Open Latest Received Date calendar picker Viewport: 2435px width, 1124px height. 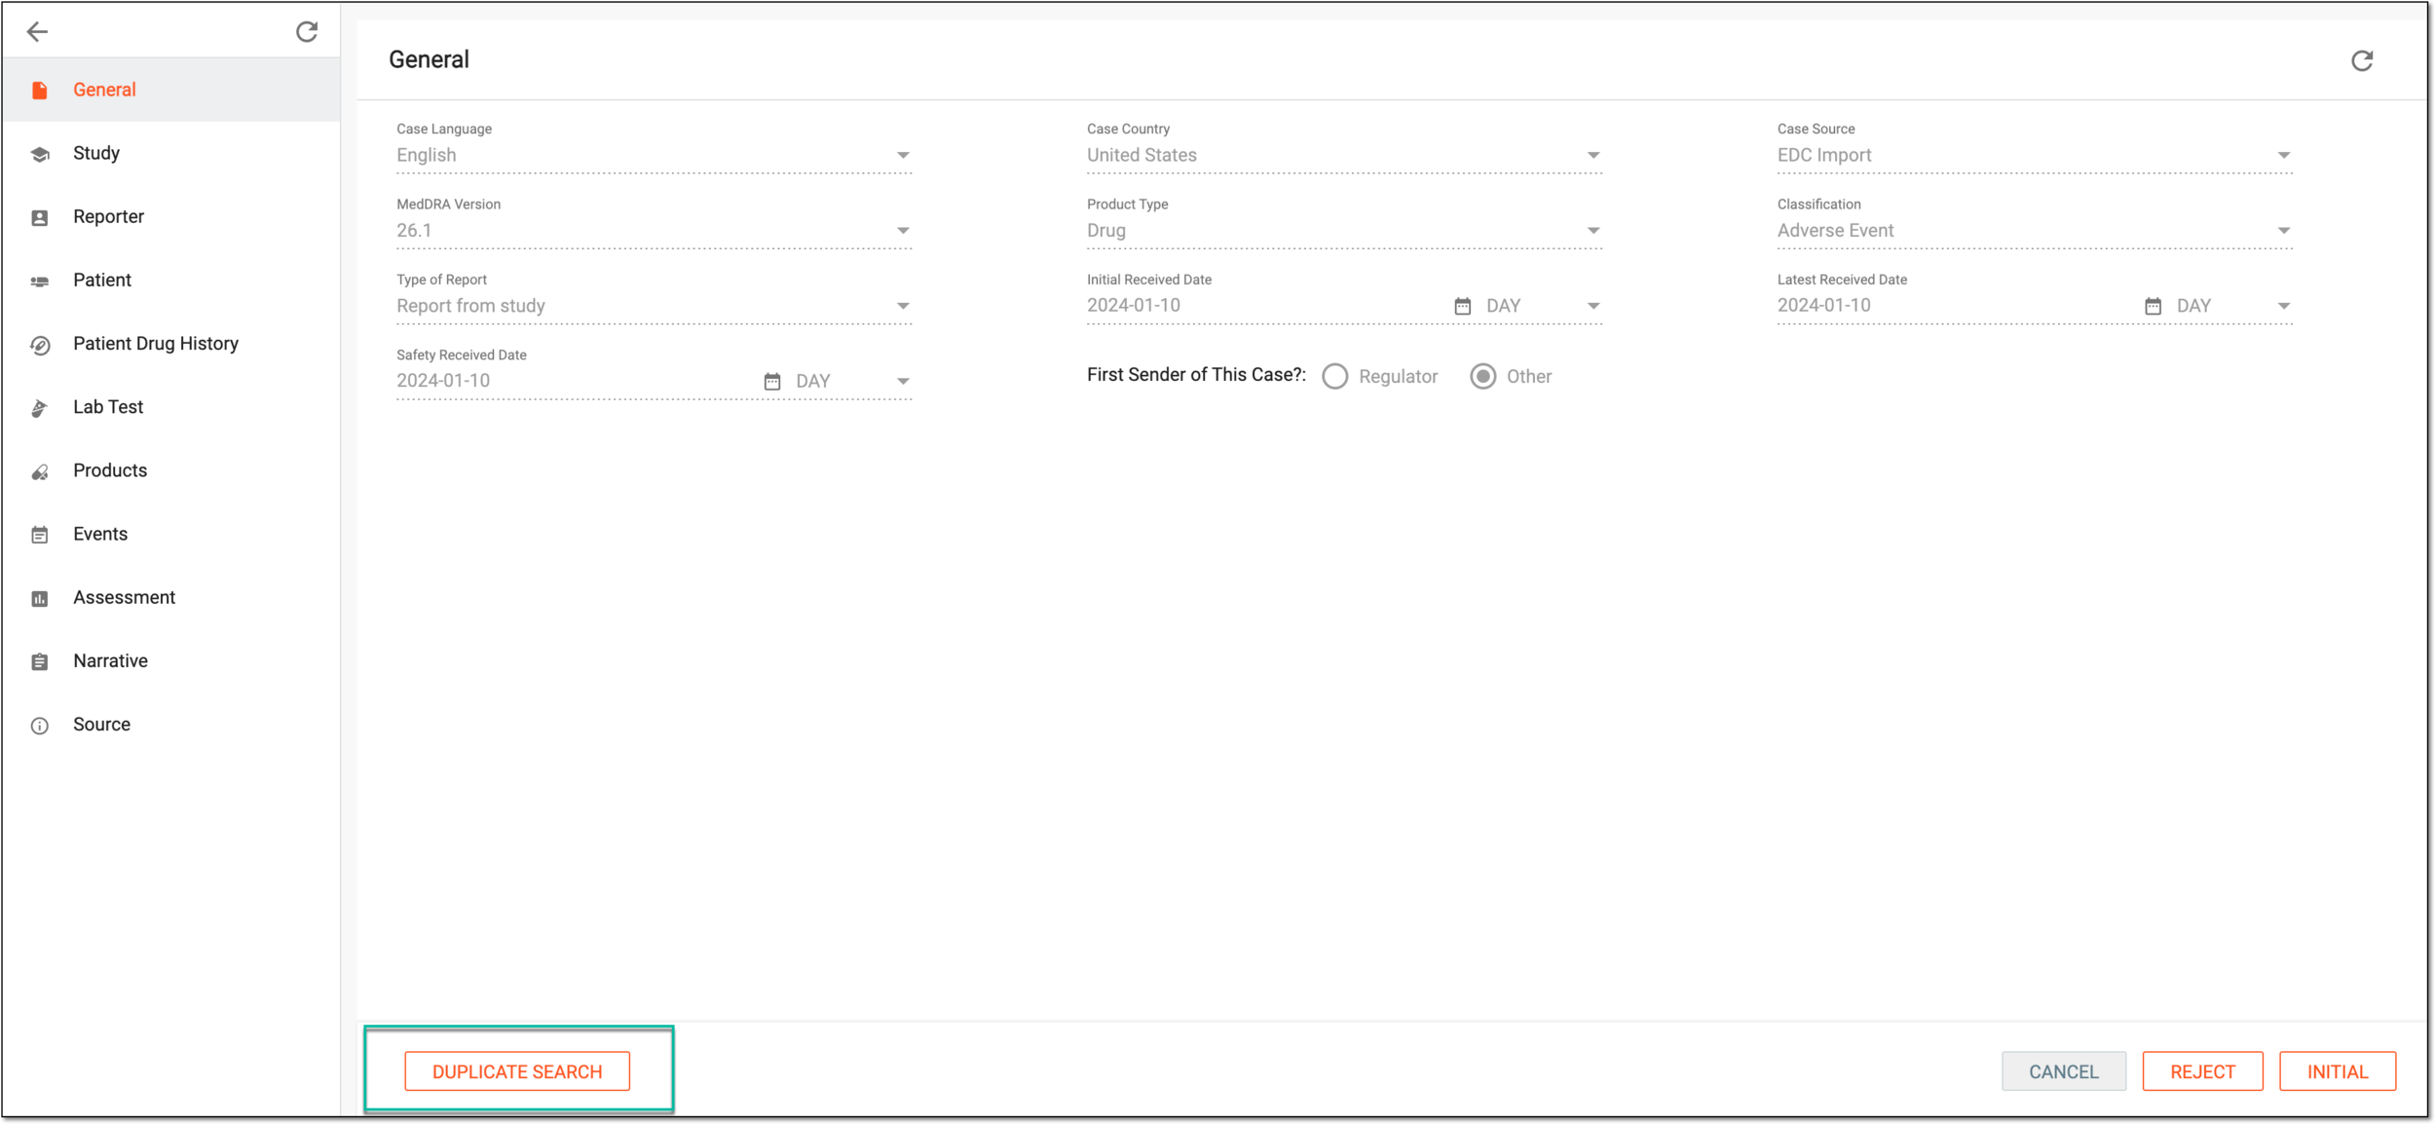click(x=2154, y=306)
